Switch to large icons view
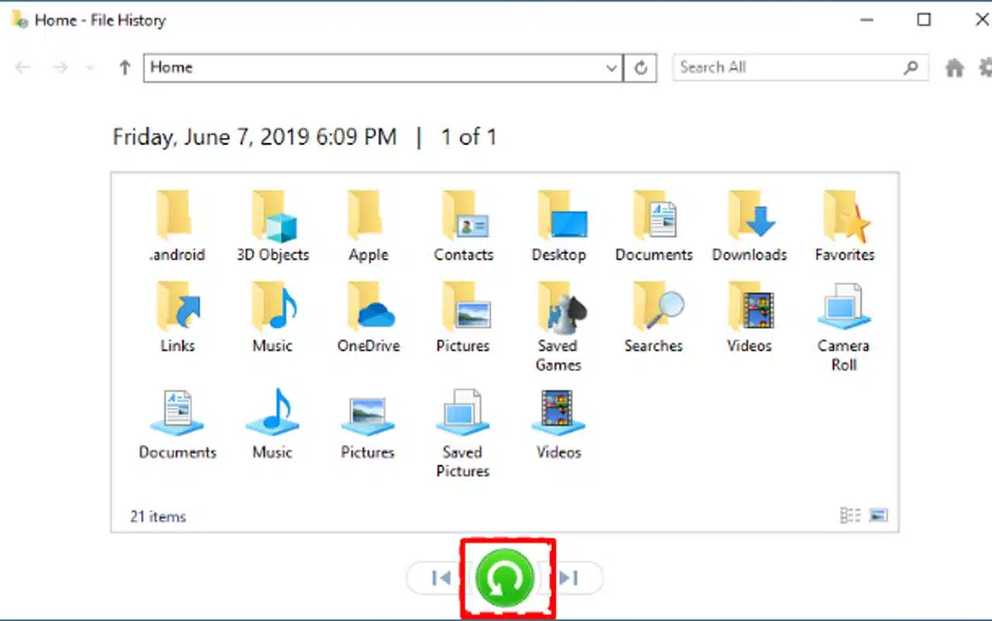The width and height of the screenshot is (992, 621). [x=878, y=516]
